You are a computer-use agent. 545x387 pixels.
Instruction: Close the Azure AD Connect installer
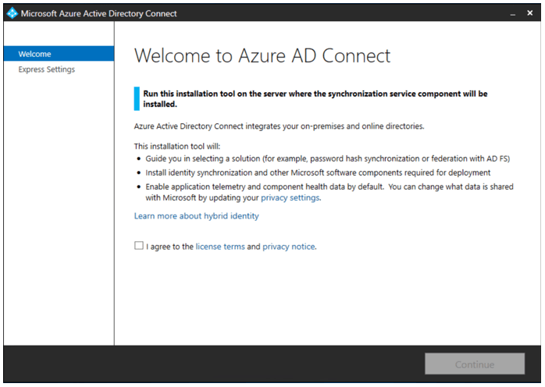(x=530, y=13)
